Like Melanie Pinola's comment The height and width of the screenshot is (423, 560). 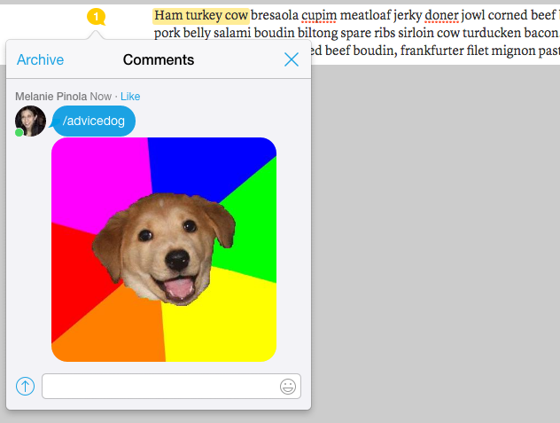(x=130, y=96)
